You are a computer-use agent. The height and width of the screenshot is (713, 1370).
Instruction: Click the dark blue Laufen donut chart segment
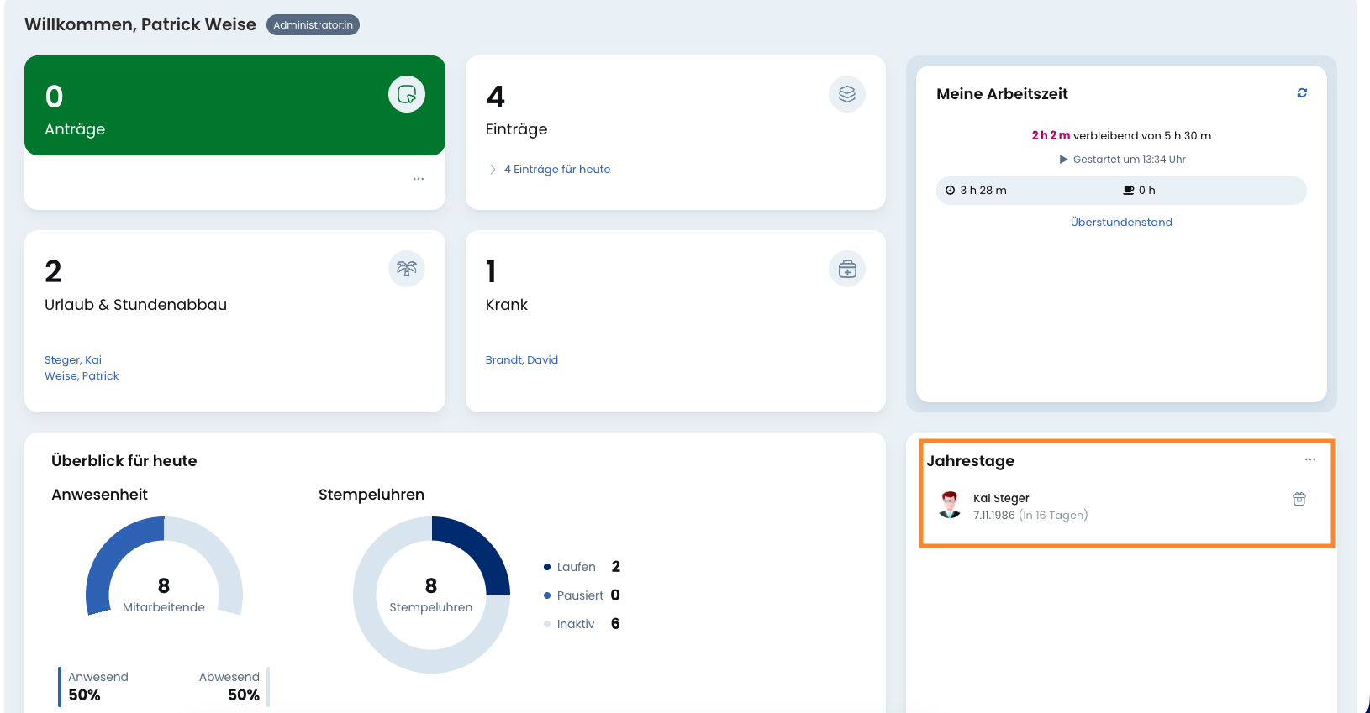479,550
